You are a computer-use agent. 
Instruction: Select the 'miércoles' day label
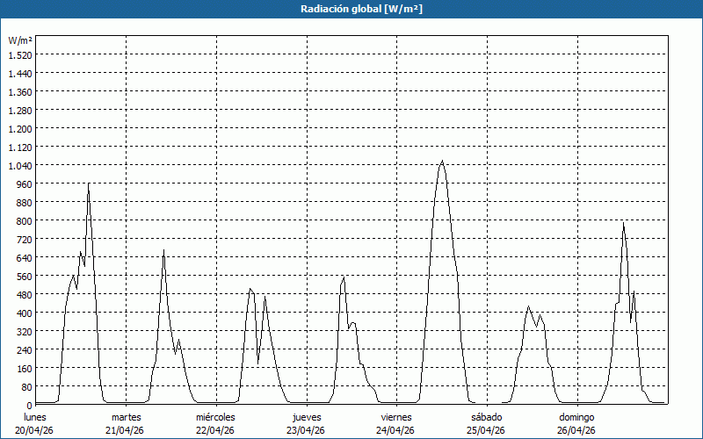coord(215,416)
